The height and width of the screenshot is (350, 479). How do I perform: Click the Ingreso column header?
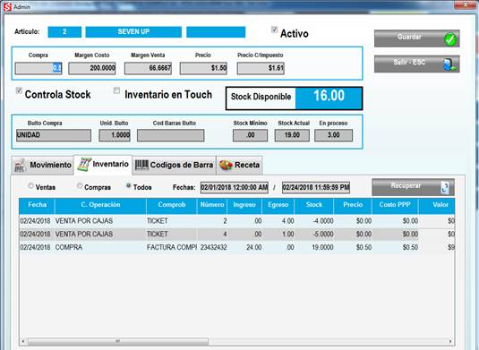[x=244, y=206]
